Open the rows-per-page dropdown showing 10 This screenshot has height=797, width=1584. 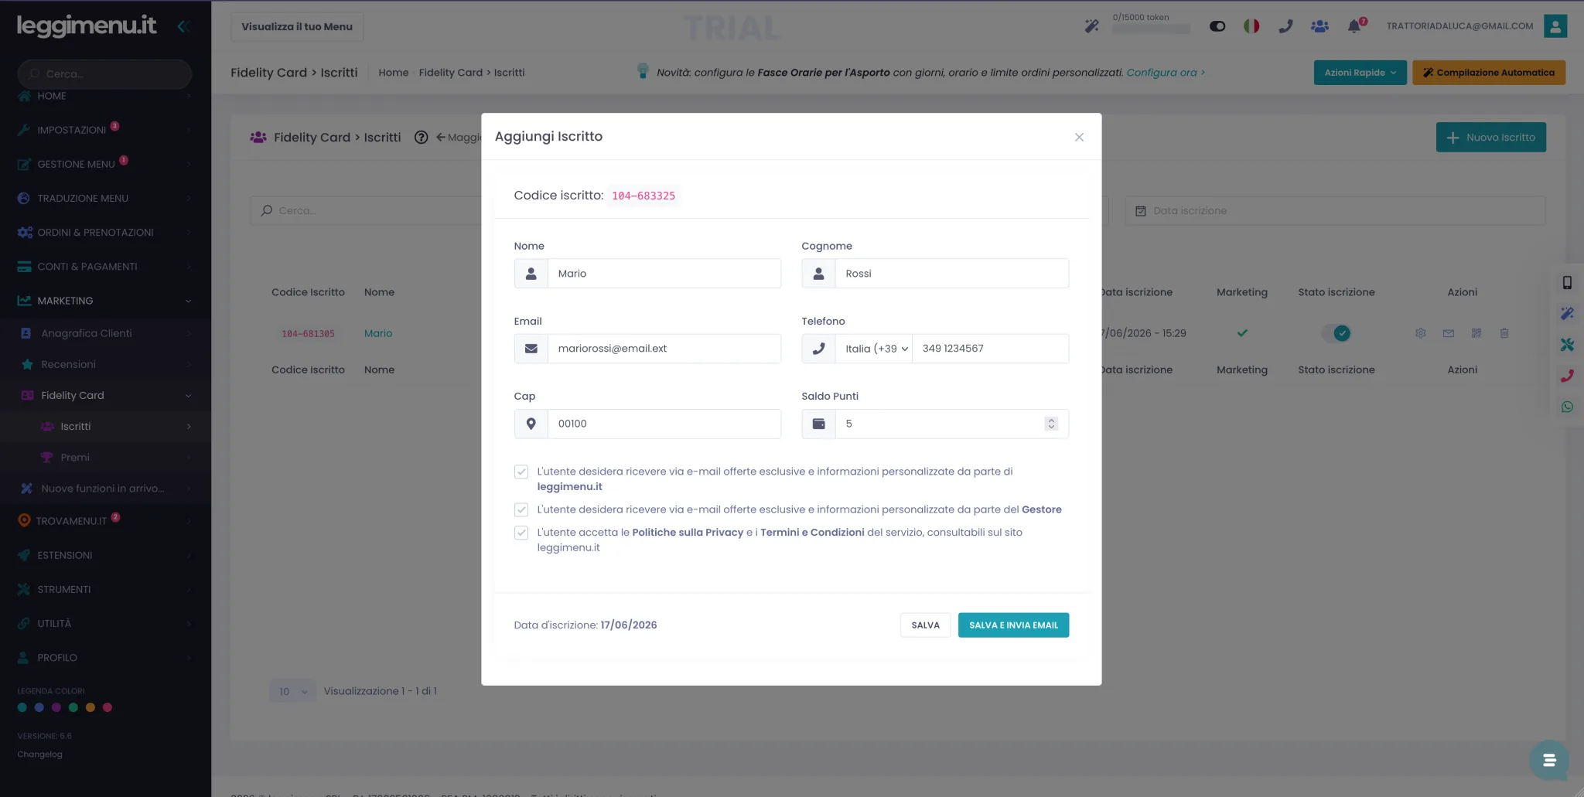coord(292,691)
